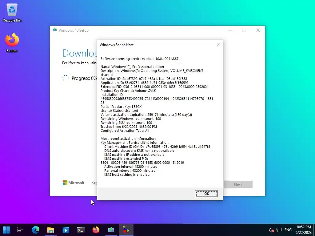The height and width of the screenshot is (236, 315).
Task: Open network status tray icon
Action: click(279, 230)
